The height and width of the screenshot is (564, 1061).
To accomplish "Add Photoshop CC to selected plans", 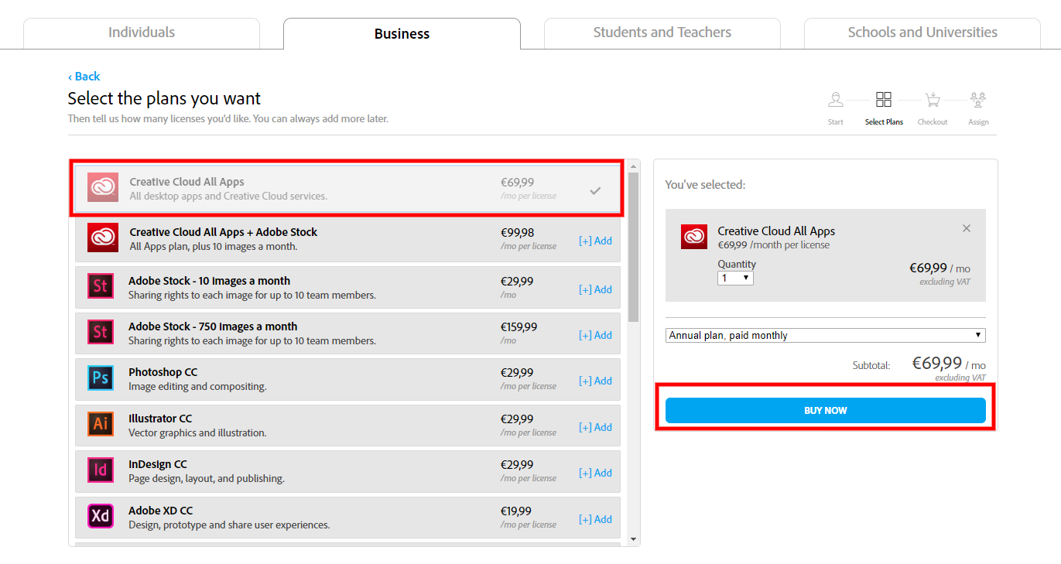I will coord(595,381).
